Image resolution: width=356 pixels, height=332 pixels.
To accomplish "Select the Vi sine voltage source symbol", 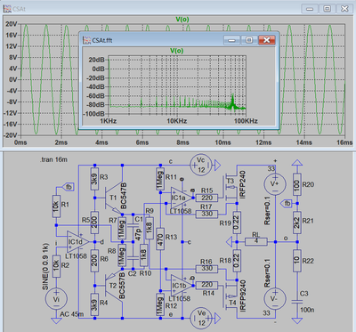I will [x=56, y=299].
